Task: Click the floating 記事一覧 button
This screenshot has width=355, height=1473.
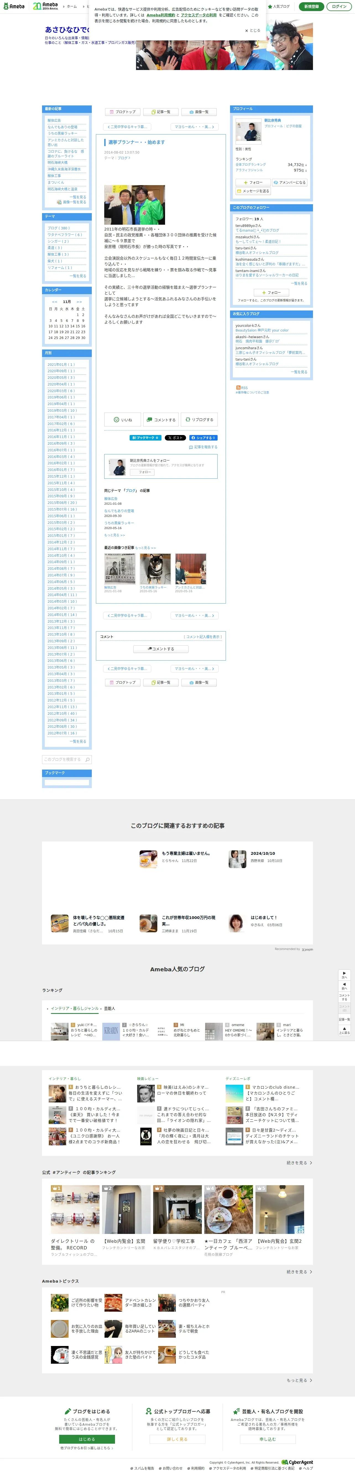Action: click(x=344, y=1019)
